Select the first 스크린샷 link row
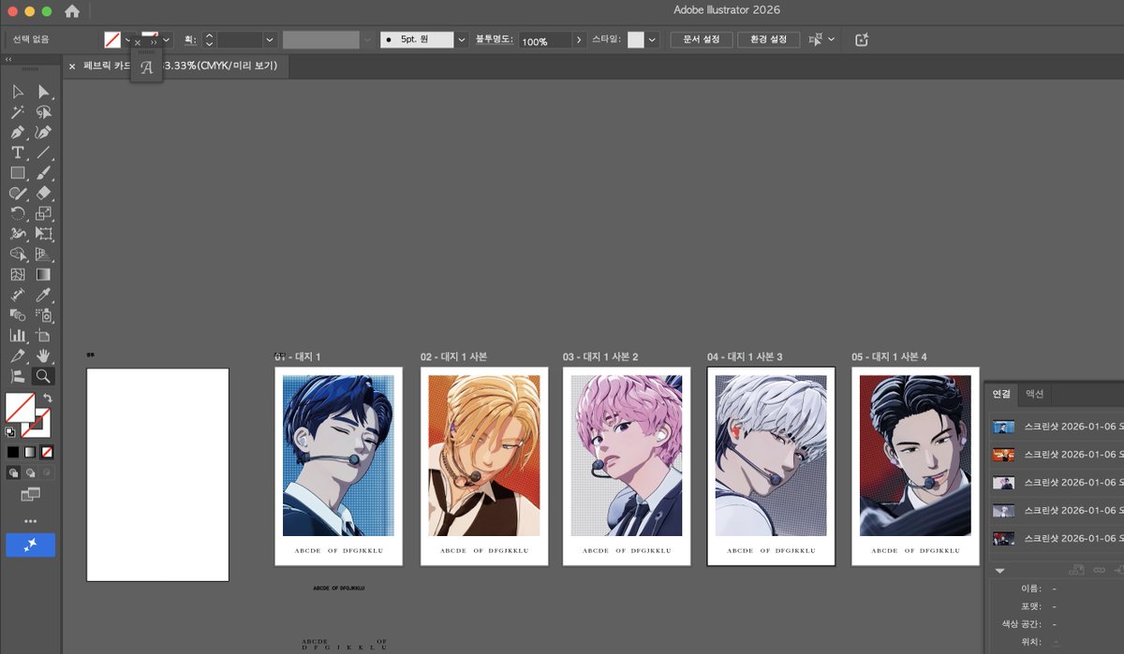1124x654 pixels. (1057, 428)
